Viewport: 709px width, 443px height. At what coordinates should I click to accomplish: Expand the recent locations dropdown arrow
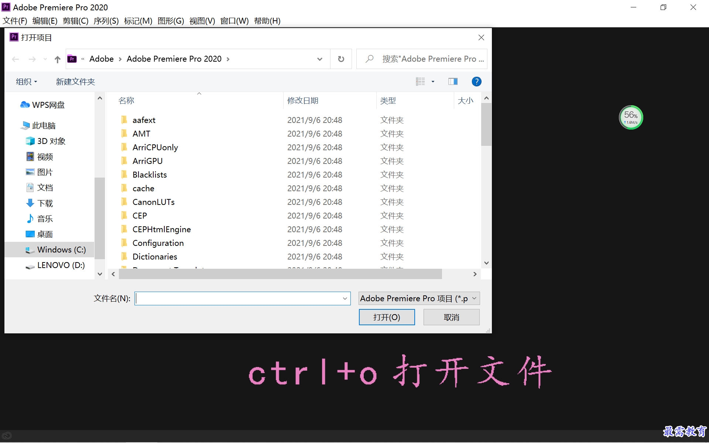pos(45,59)
